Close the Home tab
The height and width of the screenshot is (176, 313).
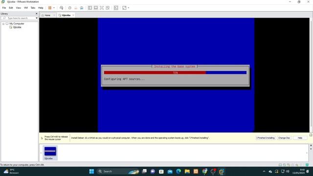[54, 15]
